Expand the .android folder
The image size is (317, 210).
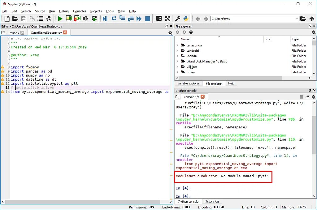pyautogui.click(x=177, y=50)
